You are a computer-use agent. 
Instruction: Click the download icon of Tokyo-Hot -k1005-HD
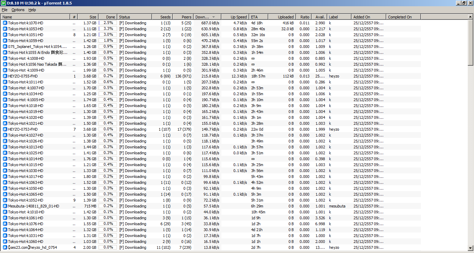point(5,100)
